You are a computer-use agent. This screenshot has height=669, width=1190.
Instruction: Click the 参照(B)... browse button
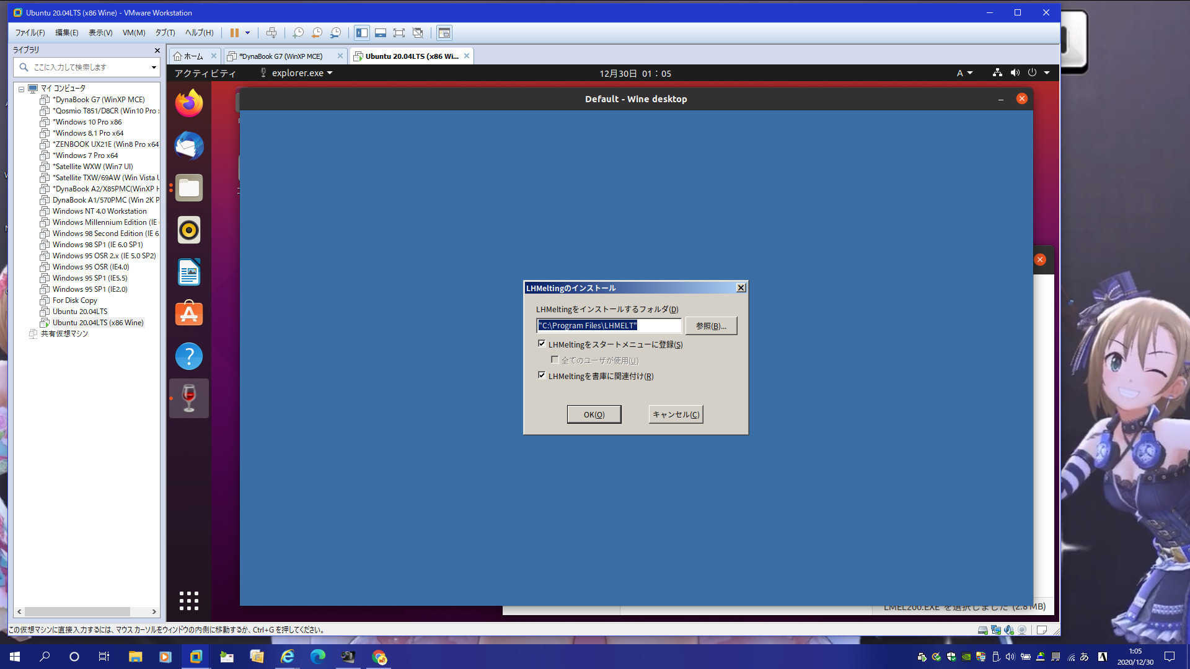(711, 326)
